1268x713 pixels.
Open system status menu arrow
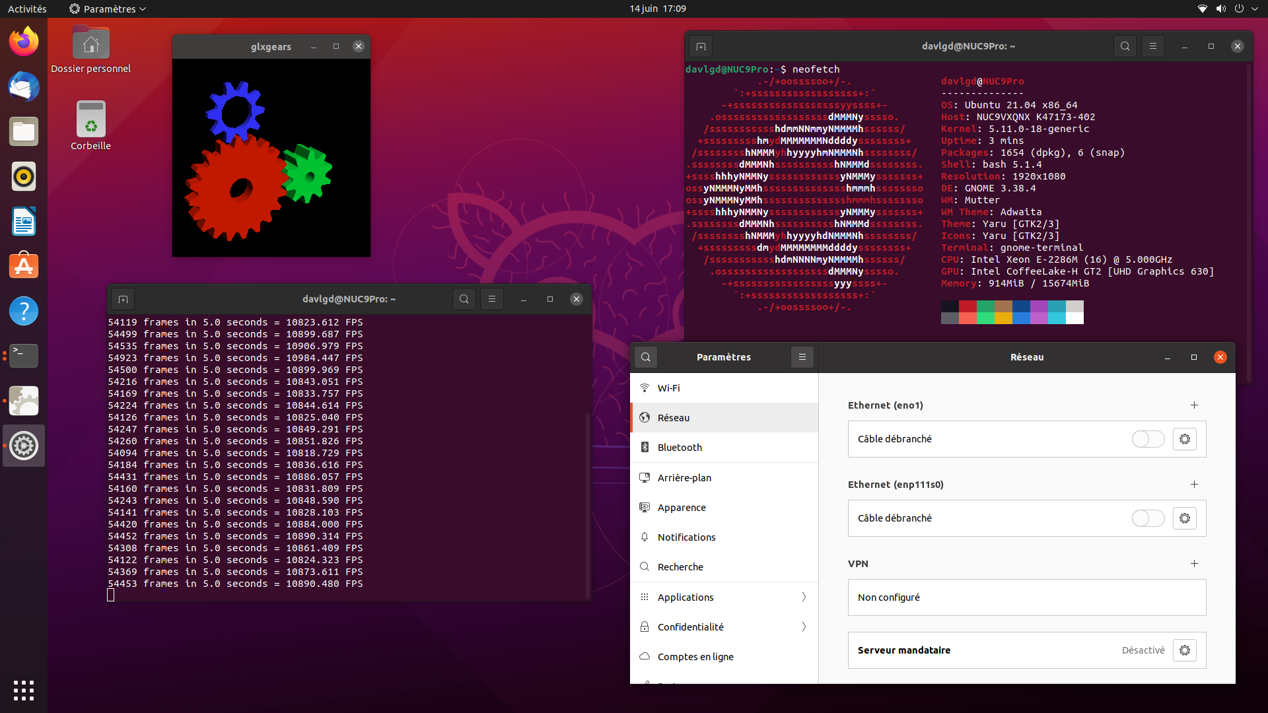(x=1255, y=9)
